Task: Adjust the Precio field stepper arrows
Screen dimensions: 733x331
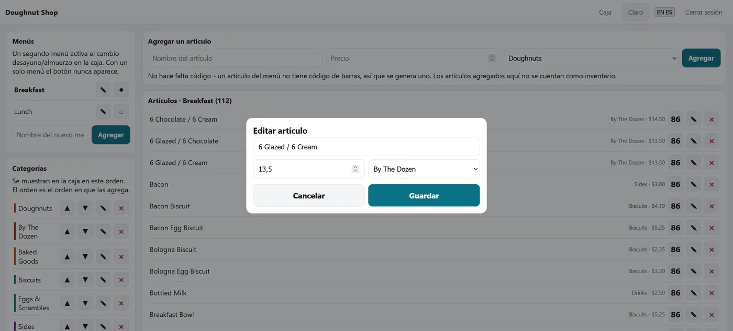Action: [492, 58]
